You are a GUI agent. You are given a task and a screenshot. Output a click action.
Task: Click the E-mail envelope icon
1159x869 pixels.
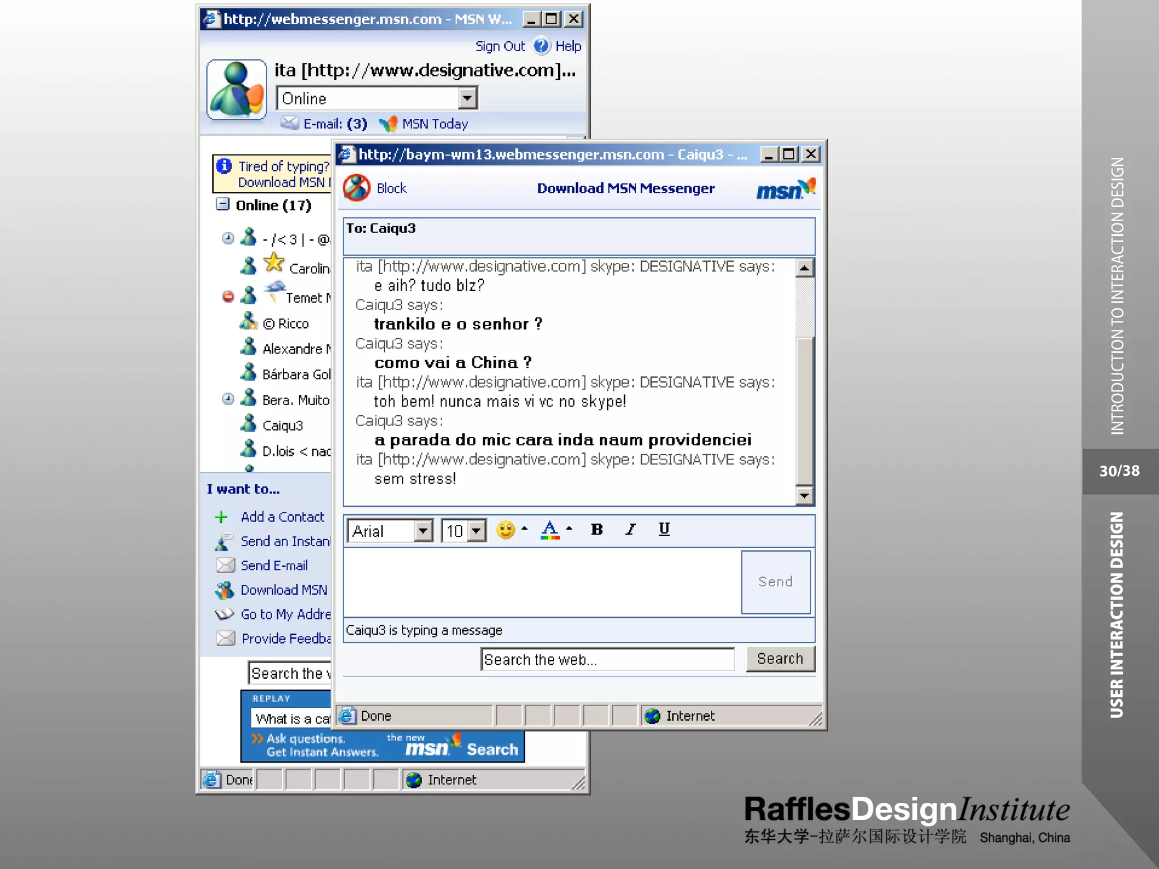290,123
